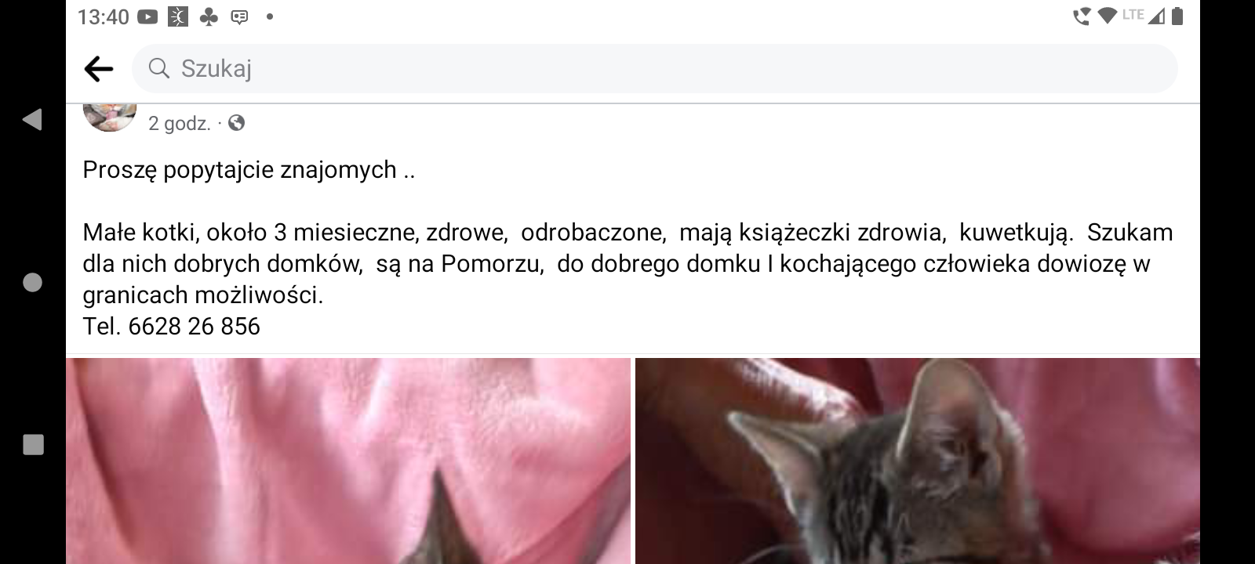Tap the Wi-Fi calling phone status icon
1255x564 pixels.
[x=1082, y=16]
